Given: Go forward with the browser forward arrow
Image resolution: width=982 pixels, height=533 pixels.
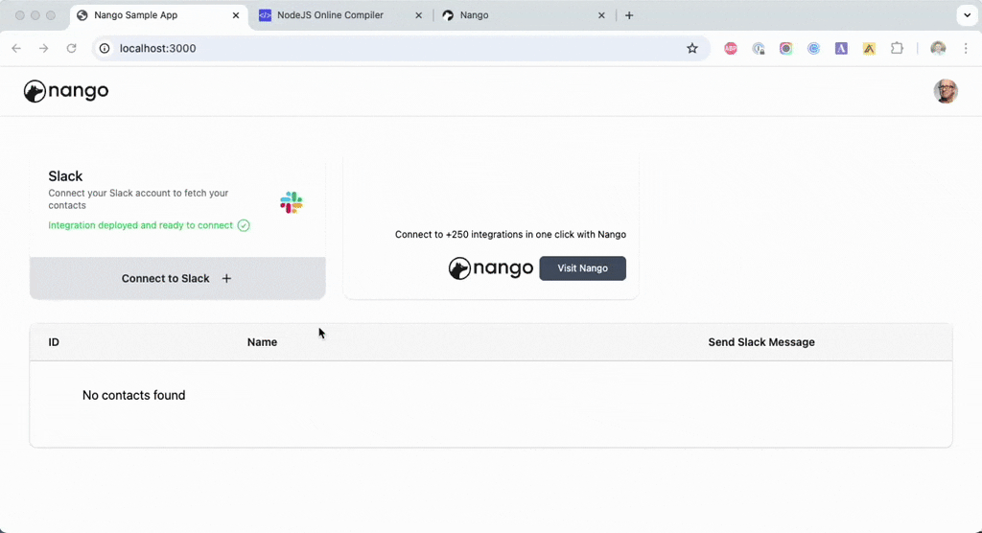Looking at the screenshot, I should (x=44, y=48).
